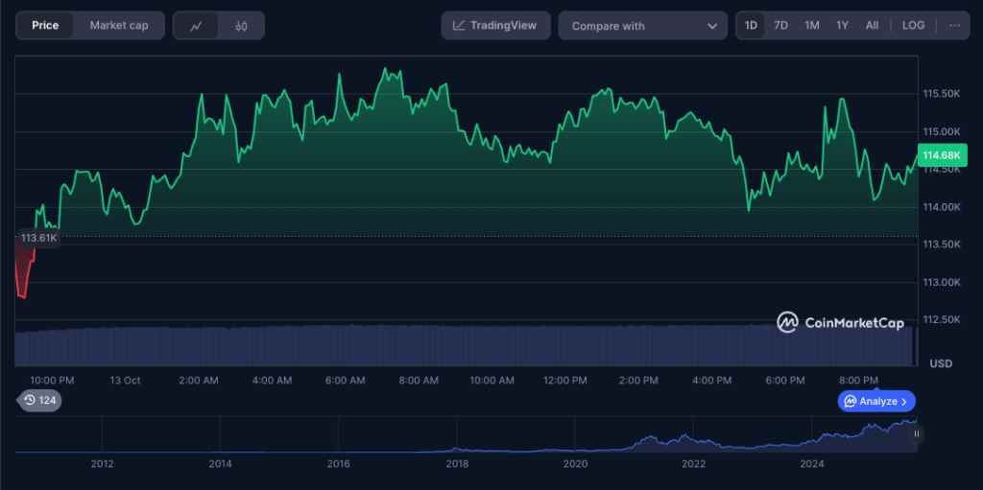Click the CoinMarketCap logo watermark
983x490 pixels.
840,323
